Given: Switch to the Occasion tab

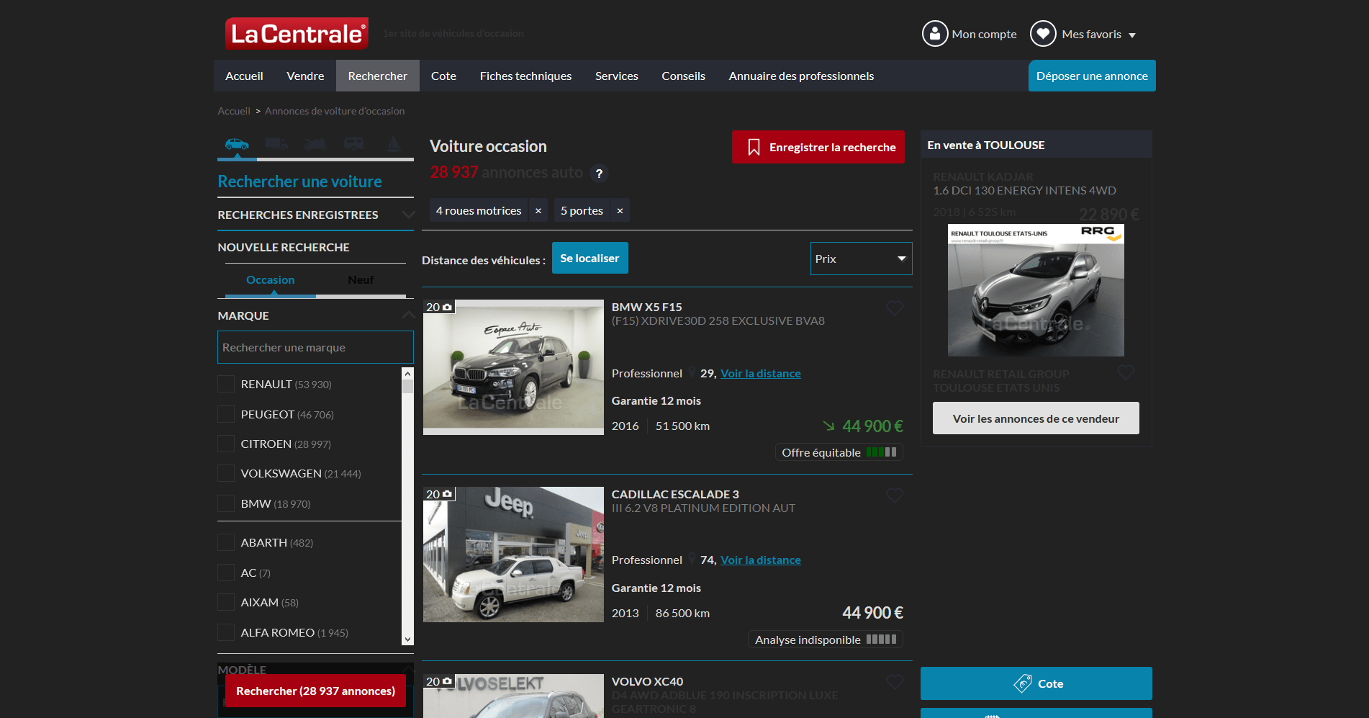Looking at the screenshot, I should click(x=271, y=280).
